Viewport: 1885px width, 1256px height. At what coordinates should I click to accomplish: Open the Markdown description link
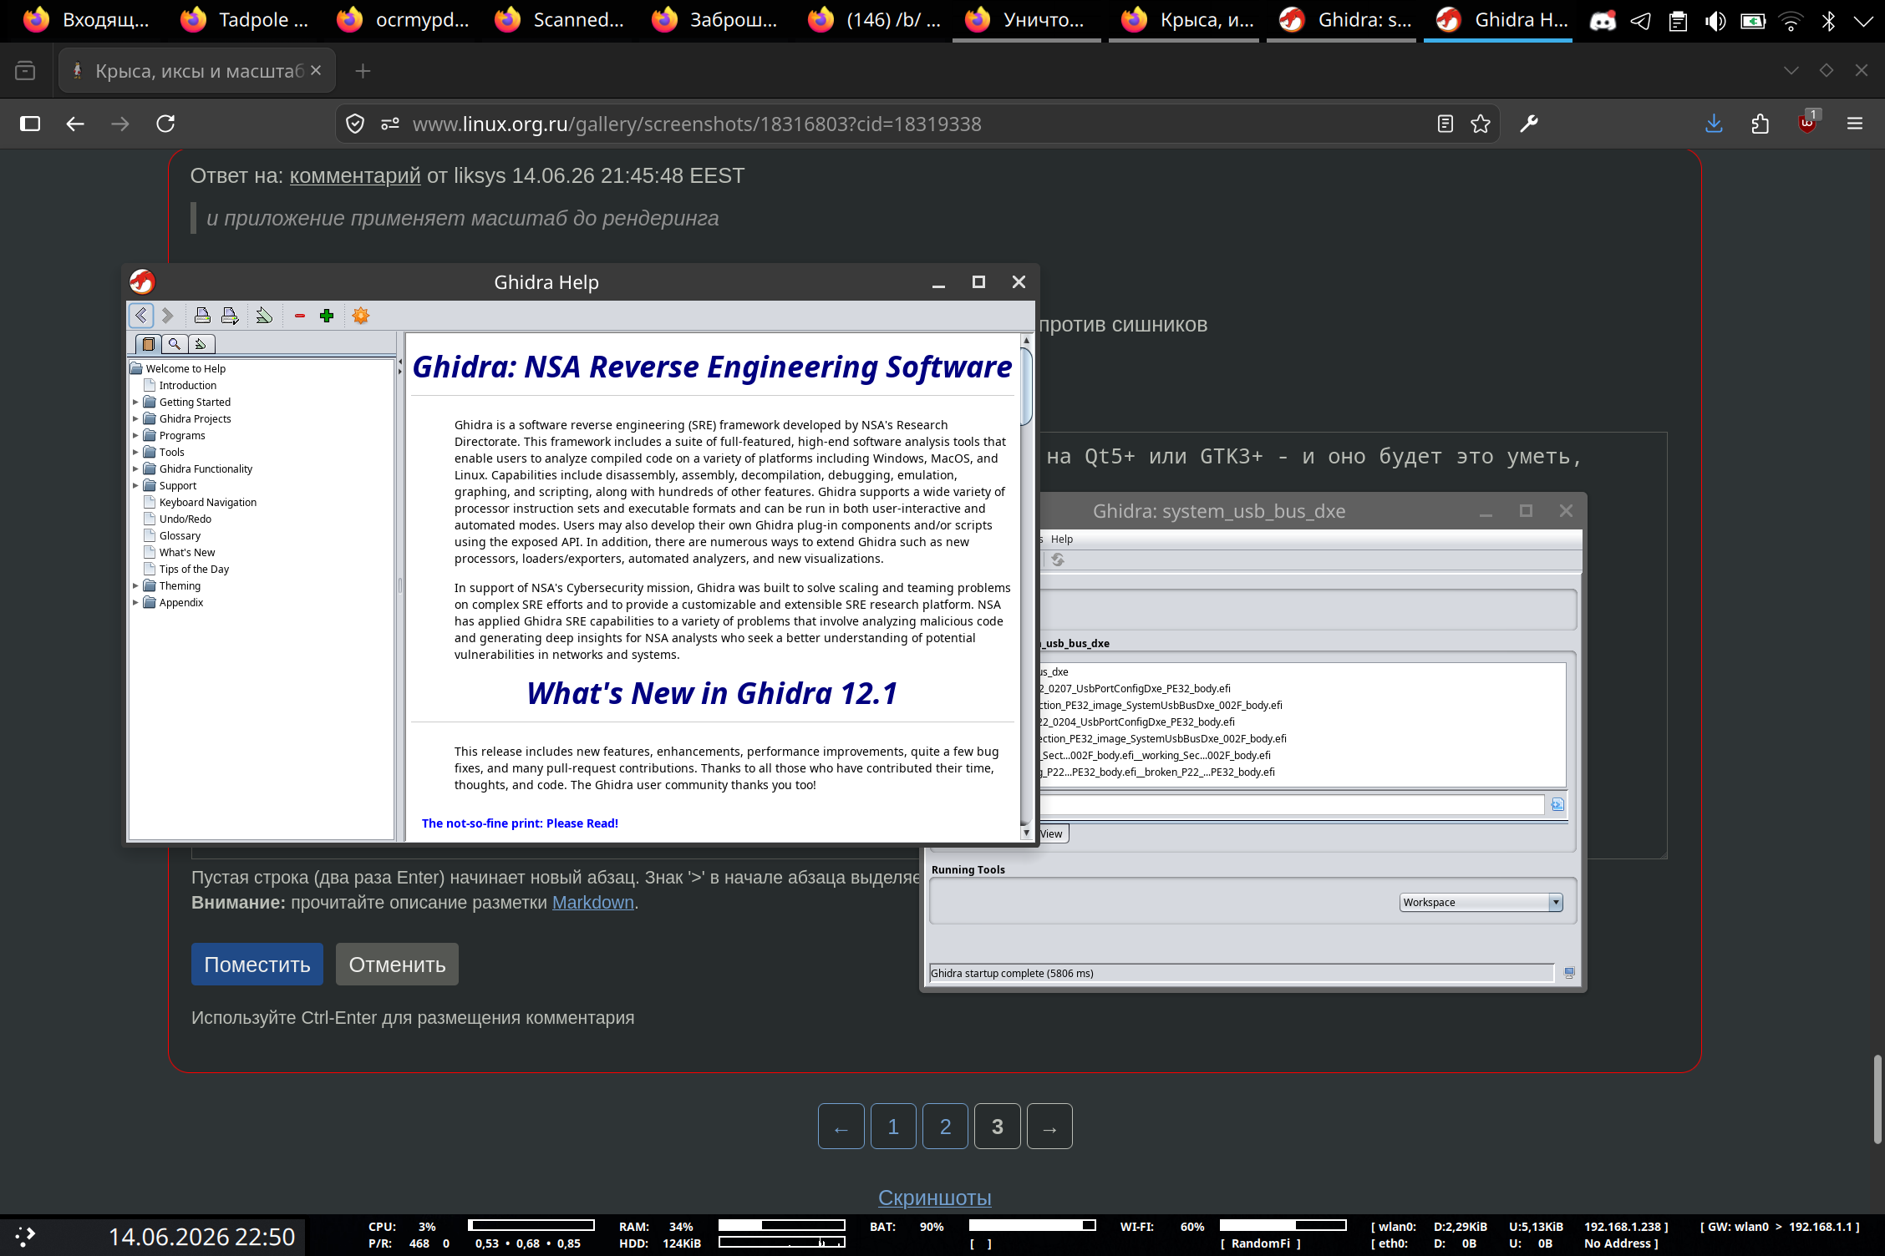point(593,903)
